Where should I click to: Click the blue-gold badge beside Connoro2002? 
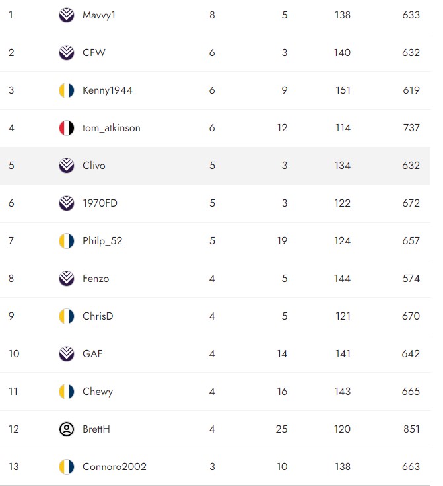pyautogui.click(x=66, y=466)
